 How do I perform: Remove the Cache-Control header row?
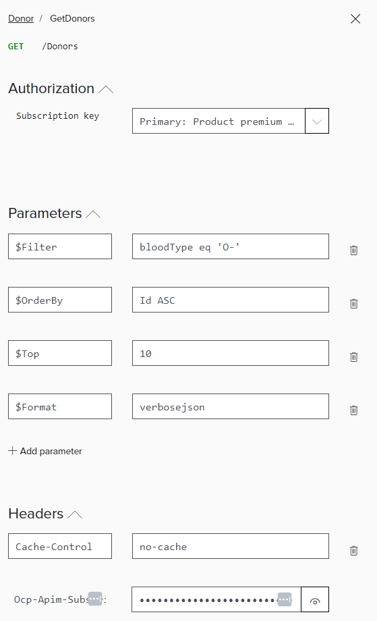(353, 551)
